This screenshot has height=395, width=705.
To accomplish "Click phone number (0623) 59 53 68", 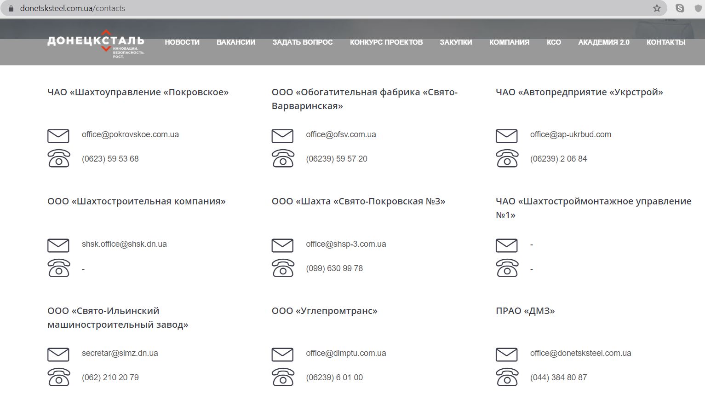I will point(110,159).
